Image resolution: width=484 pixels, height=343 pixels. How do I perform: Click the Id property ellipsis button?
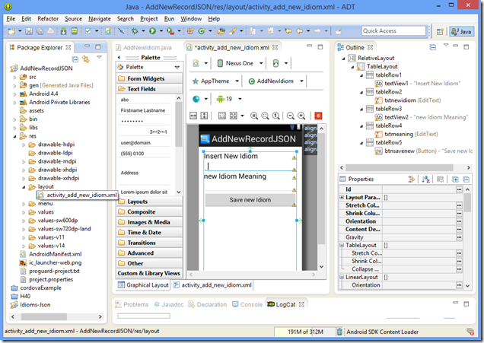coord(460,189)
